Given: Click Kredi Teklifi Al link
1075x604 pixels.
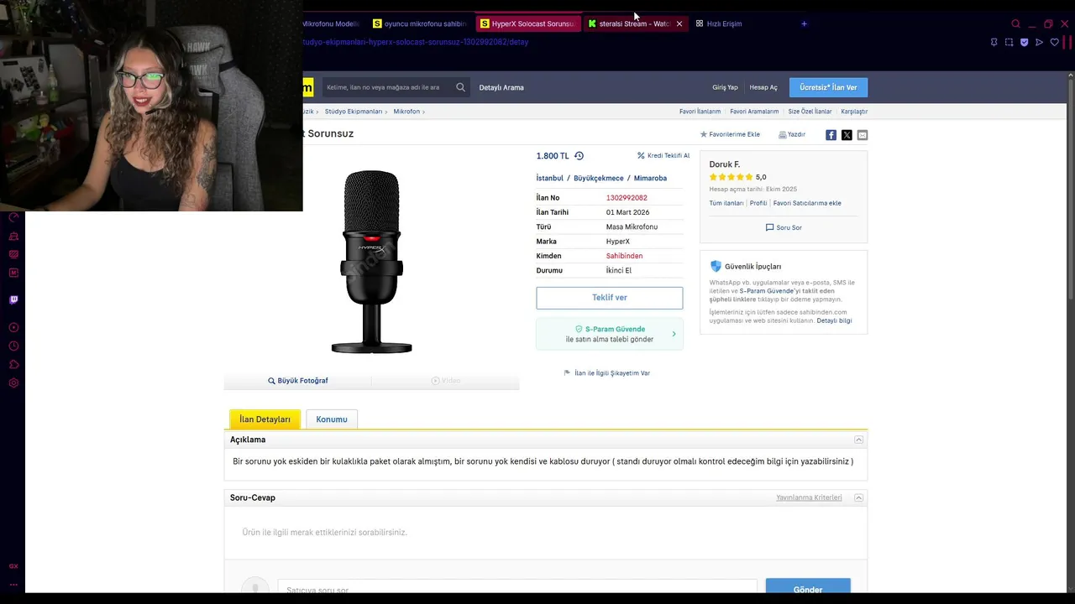Looking at the screenshot, I should click(x=663, y=156).
